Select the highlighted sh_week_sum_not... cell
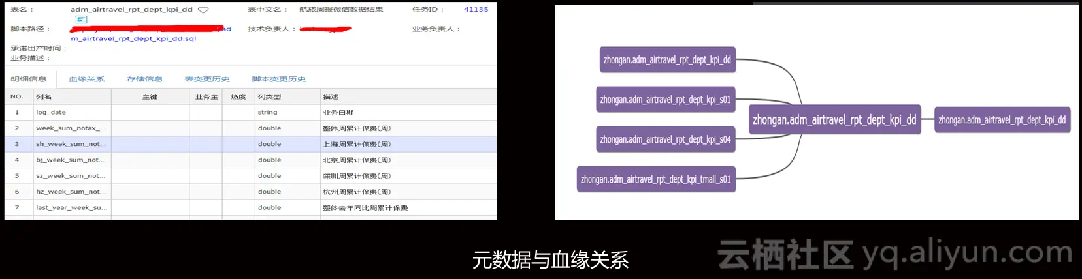 [73, 144]
